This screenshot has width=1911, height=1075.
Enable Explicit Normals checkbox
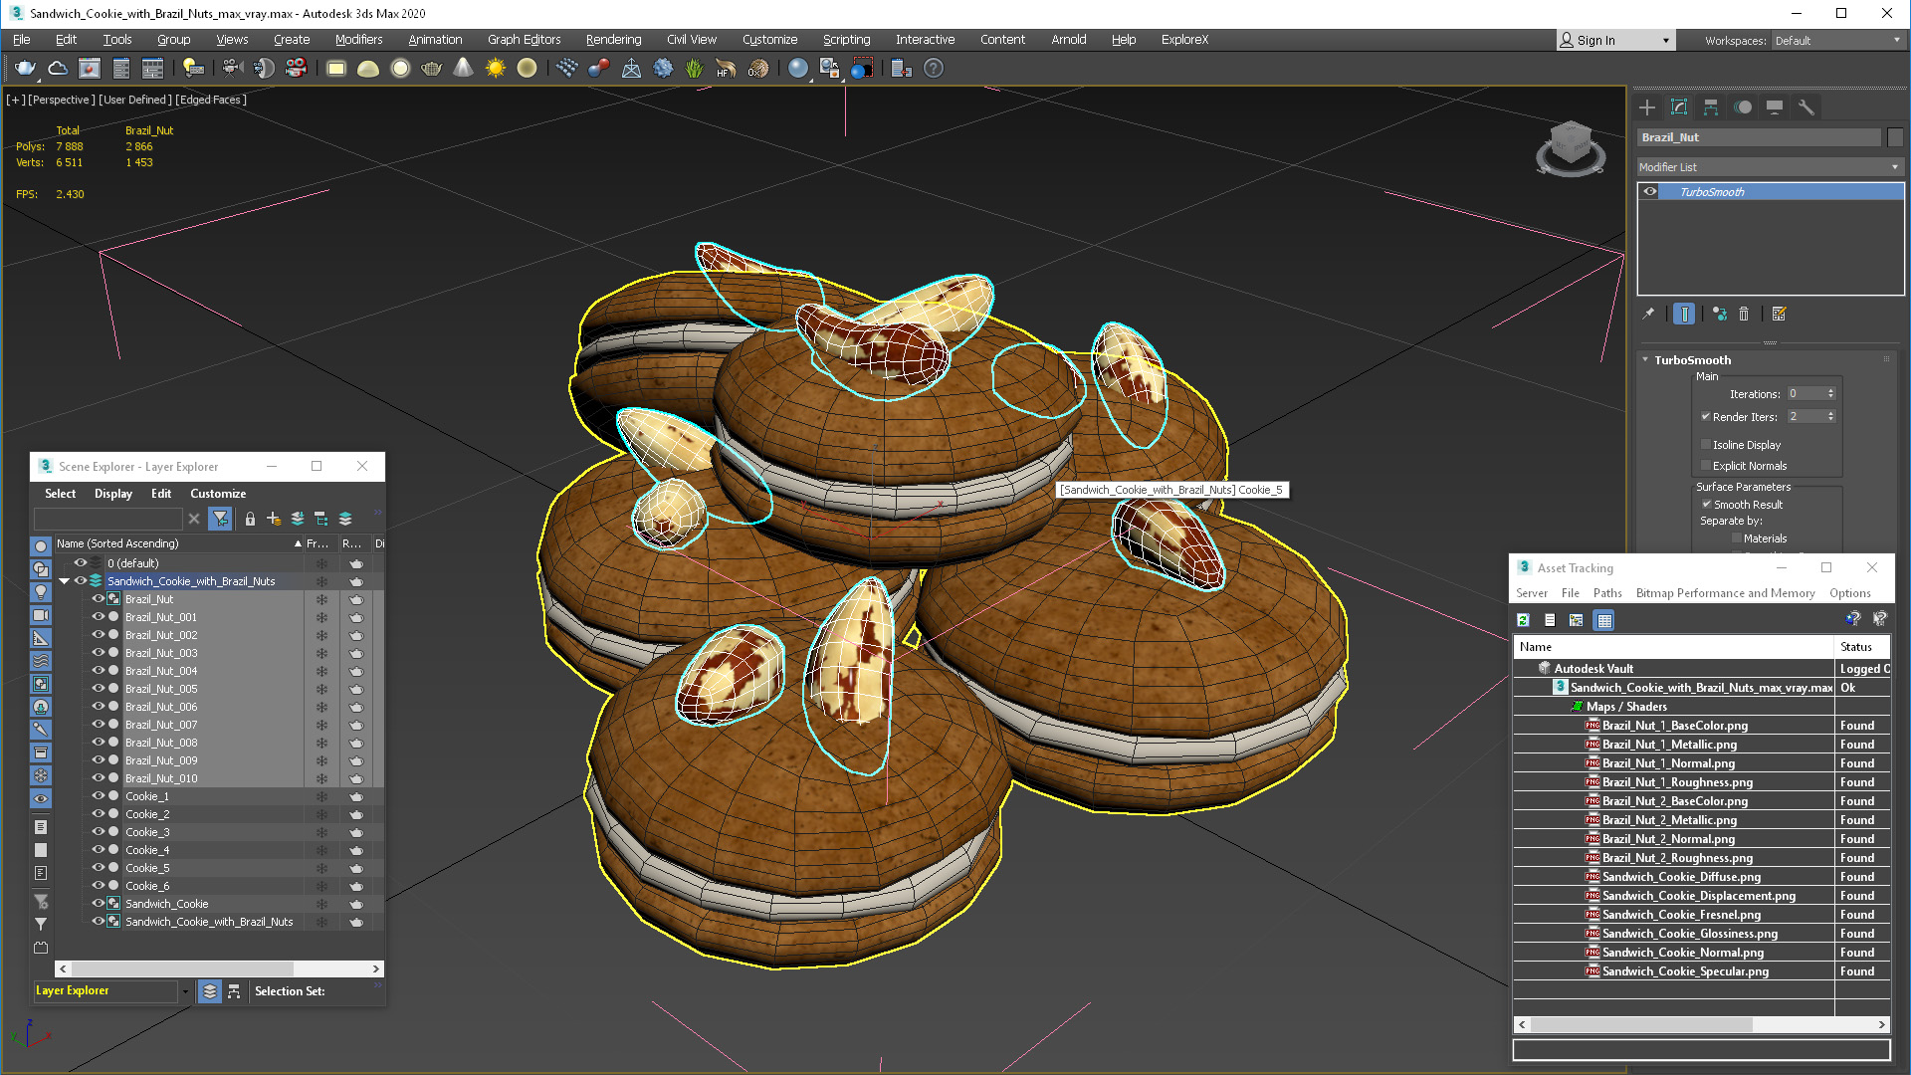[1706, 466]
